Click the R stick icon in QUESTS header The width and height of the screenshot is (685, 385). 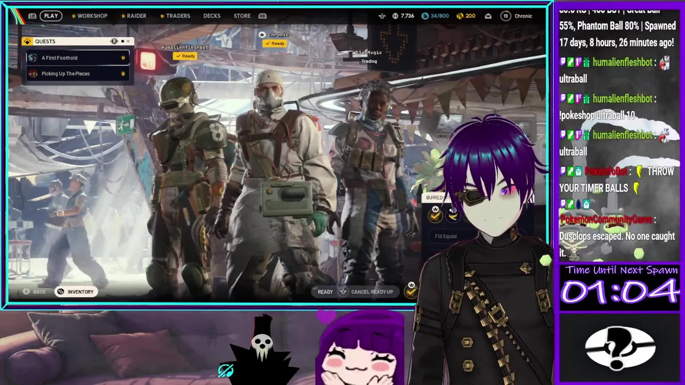click(x=114, y=41)
